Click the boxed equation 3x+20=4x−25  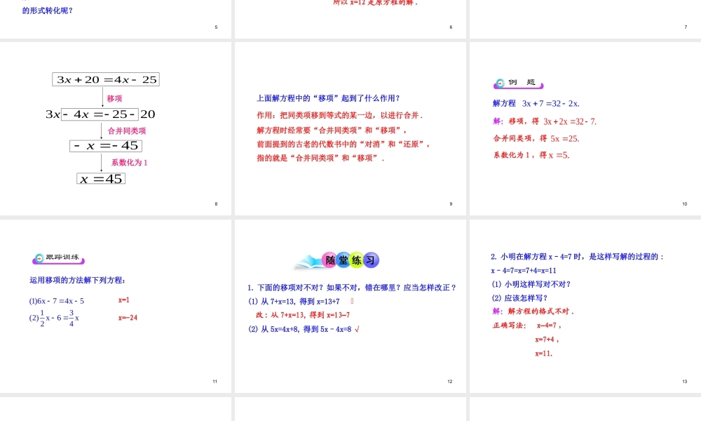coord(106,79)
